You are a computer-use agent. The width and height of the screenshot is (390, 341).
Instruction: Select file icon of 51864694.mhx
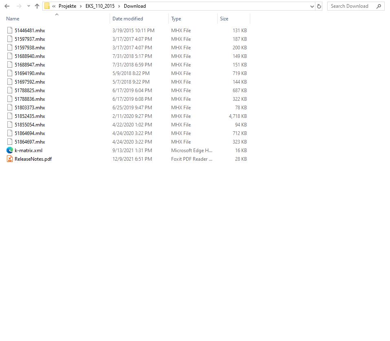[10, 133]
